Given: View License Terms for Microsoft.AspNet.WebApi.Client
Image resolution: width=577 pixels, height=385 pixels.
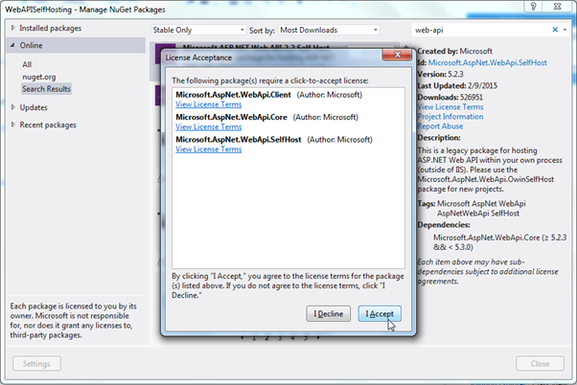Looking at the screenshot, I should (x=209, y=104).
